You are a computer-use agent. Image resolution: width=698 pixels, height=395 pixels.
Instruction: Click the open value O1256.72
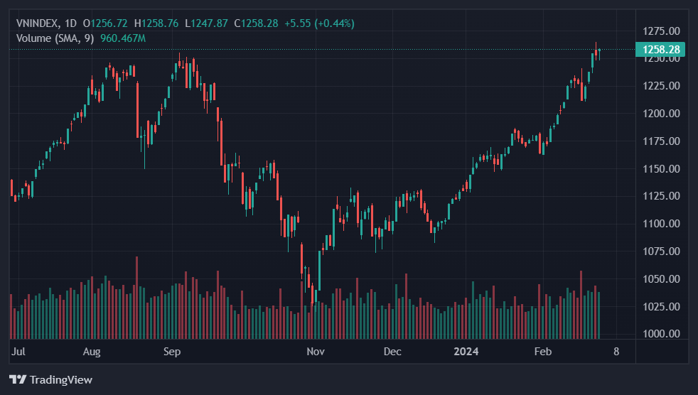(105, 23)
